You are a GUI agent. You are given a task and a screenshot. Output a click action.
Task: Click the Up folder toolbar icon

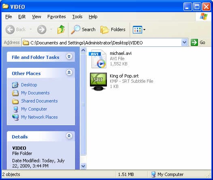(61, 29)
